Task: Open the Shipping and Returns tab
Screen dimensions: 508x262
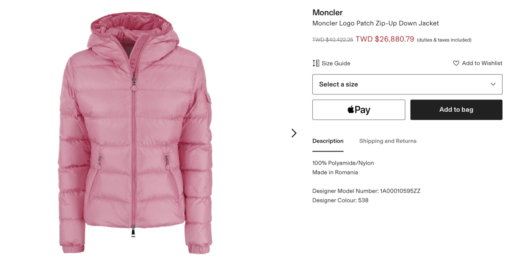Action: [x=388, y=141]
